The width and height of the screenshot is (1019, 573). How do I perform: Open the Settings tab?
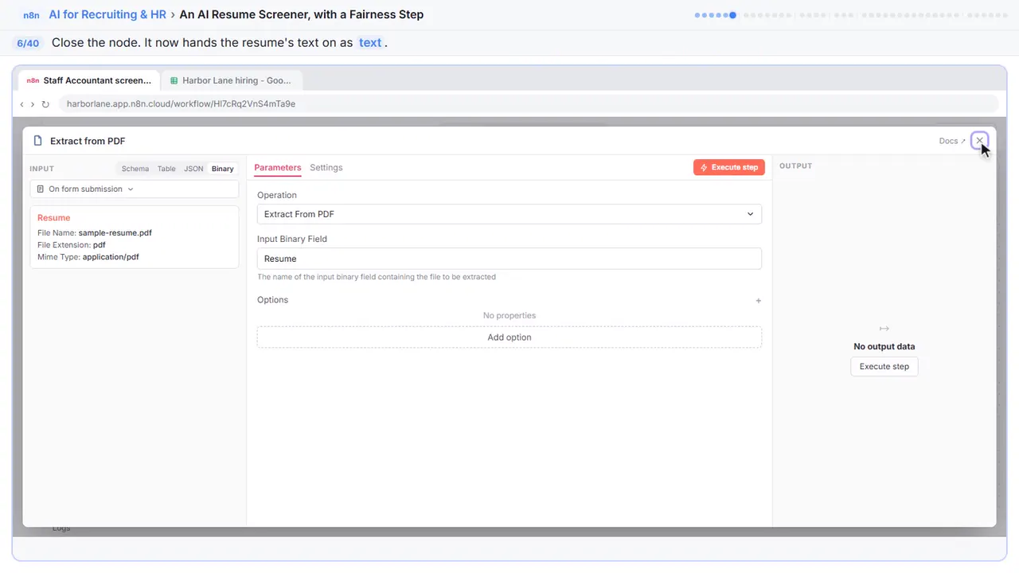click(x=326, y=168)
